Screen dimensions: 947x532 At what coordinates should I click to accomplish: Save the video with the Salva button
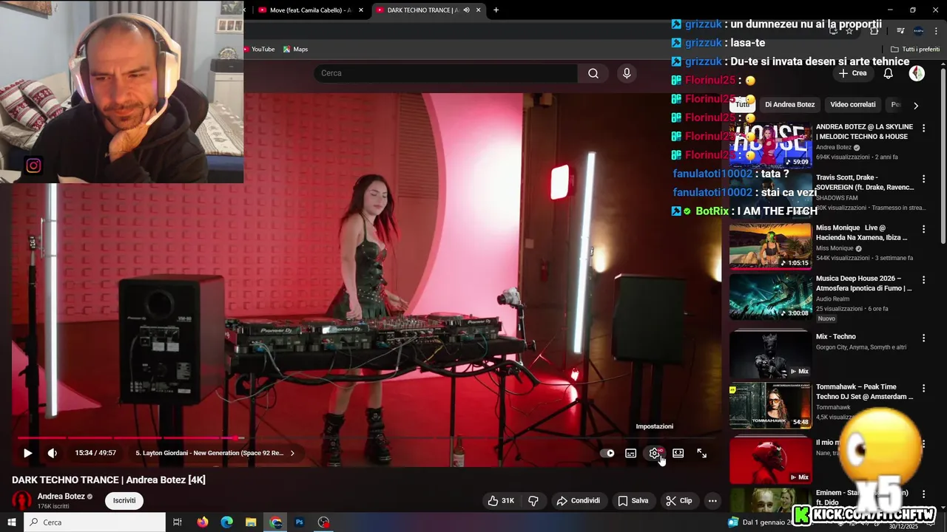[633, 500]
